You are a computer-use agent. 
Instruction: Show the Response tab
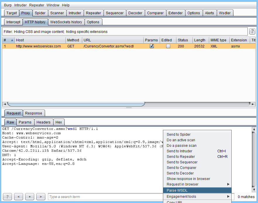coord(34,113)
